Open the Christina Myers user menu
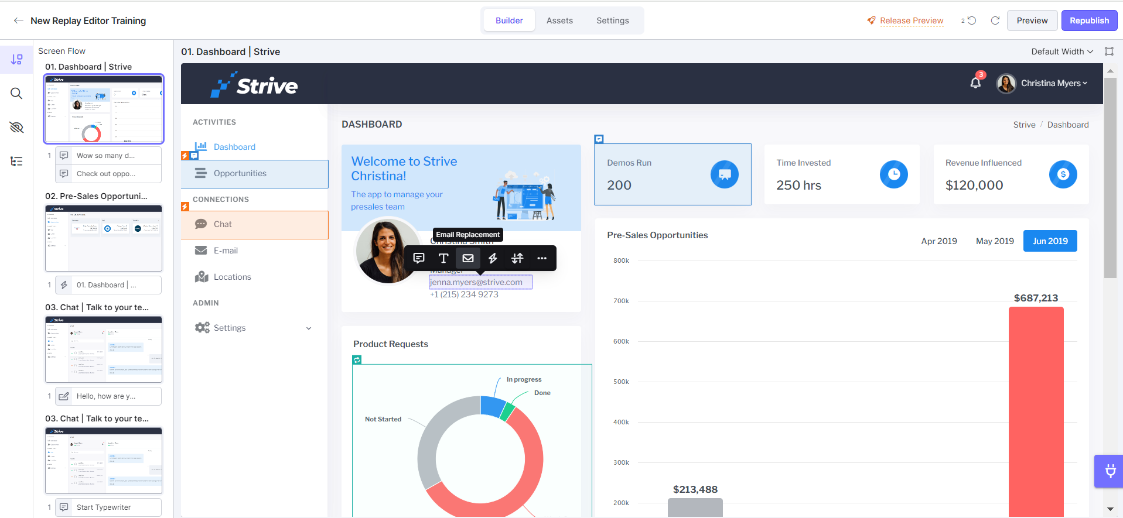The width and height of the screenshot is (1123, 518). click(x=1054, y=83)
